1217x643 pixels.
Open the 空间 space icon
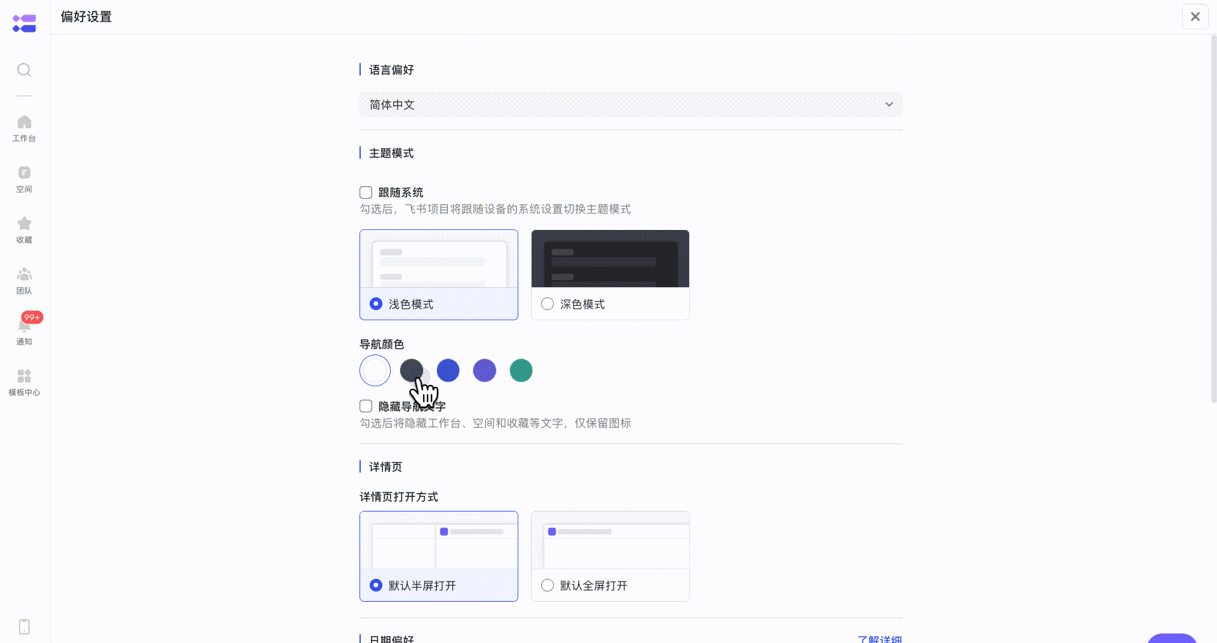24,173
